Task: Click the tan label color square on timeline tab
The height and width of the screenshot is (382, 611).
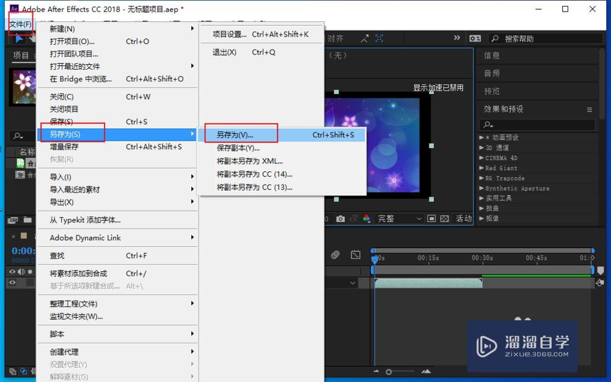Action: click(24, 235)
